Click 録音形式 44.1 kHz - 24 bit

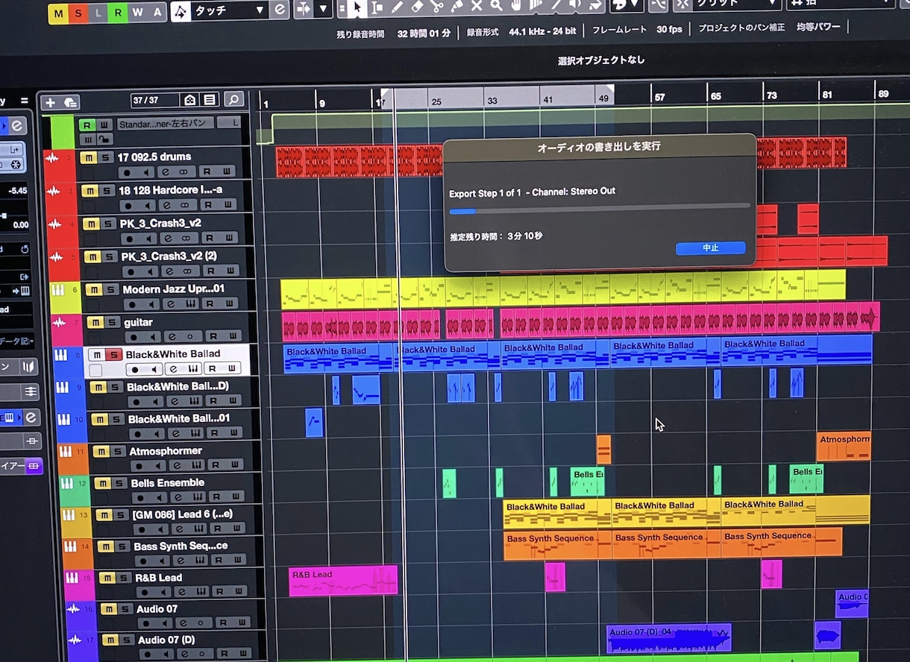522,32
